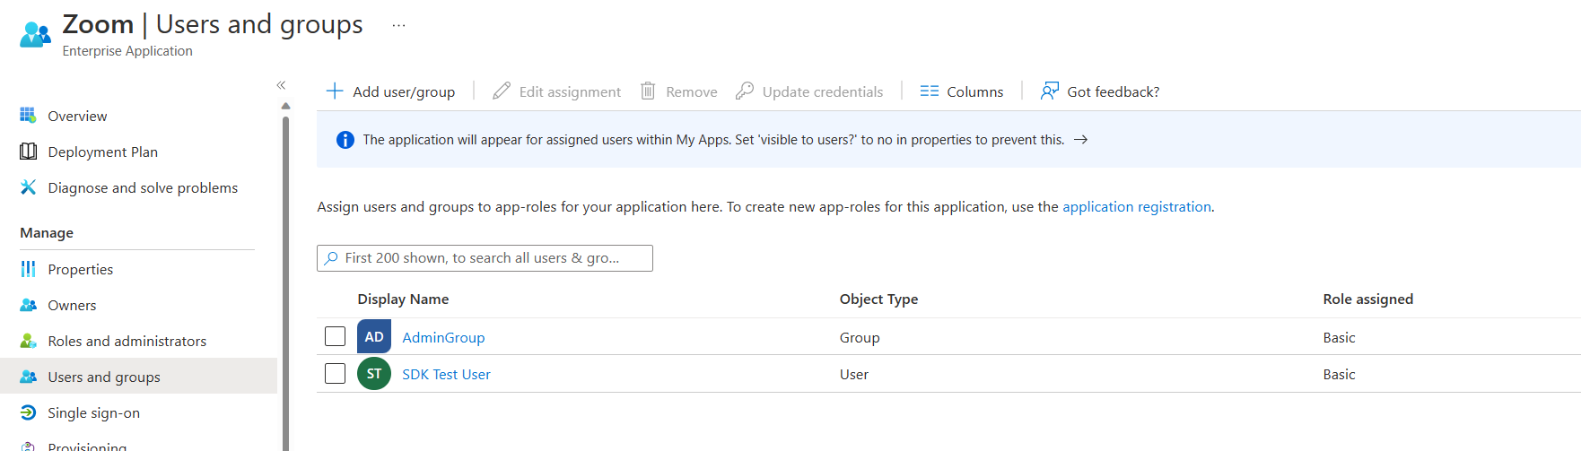The height and width of the screenshot is (451, 1581).
Task: Click the trash icon for Remove
Action: click(x=648, y=91)
